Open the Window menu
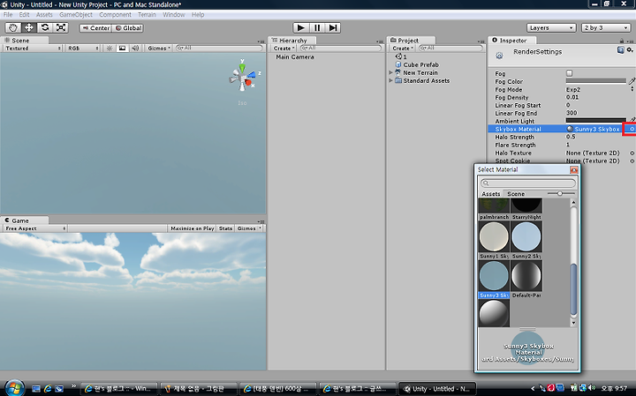This screenshot has width=636, height=396. [174, 15]
